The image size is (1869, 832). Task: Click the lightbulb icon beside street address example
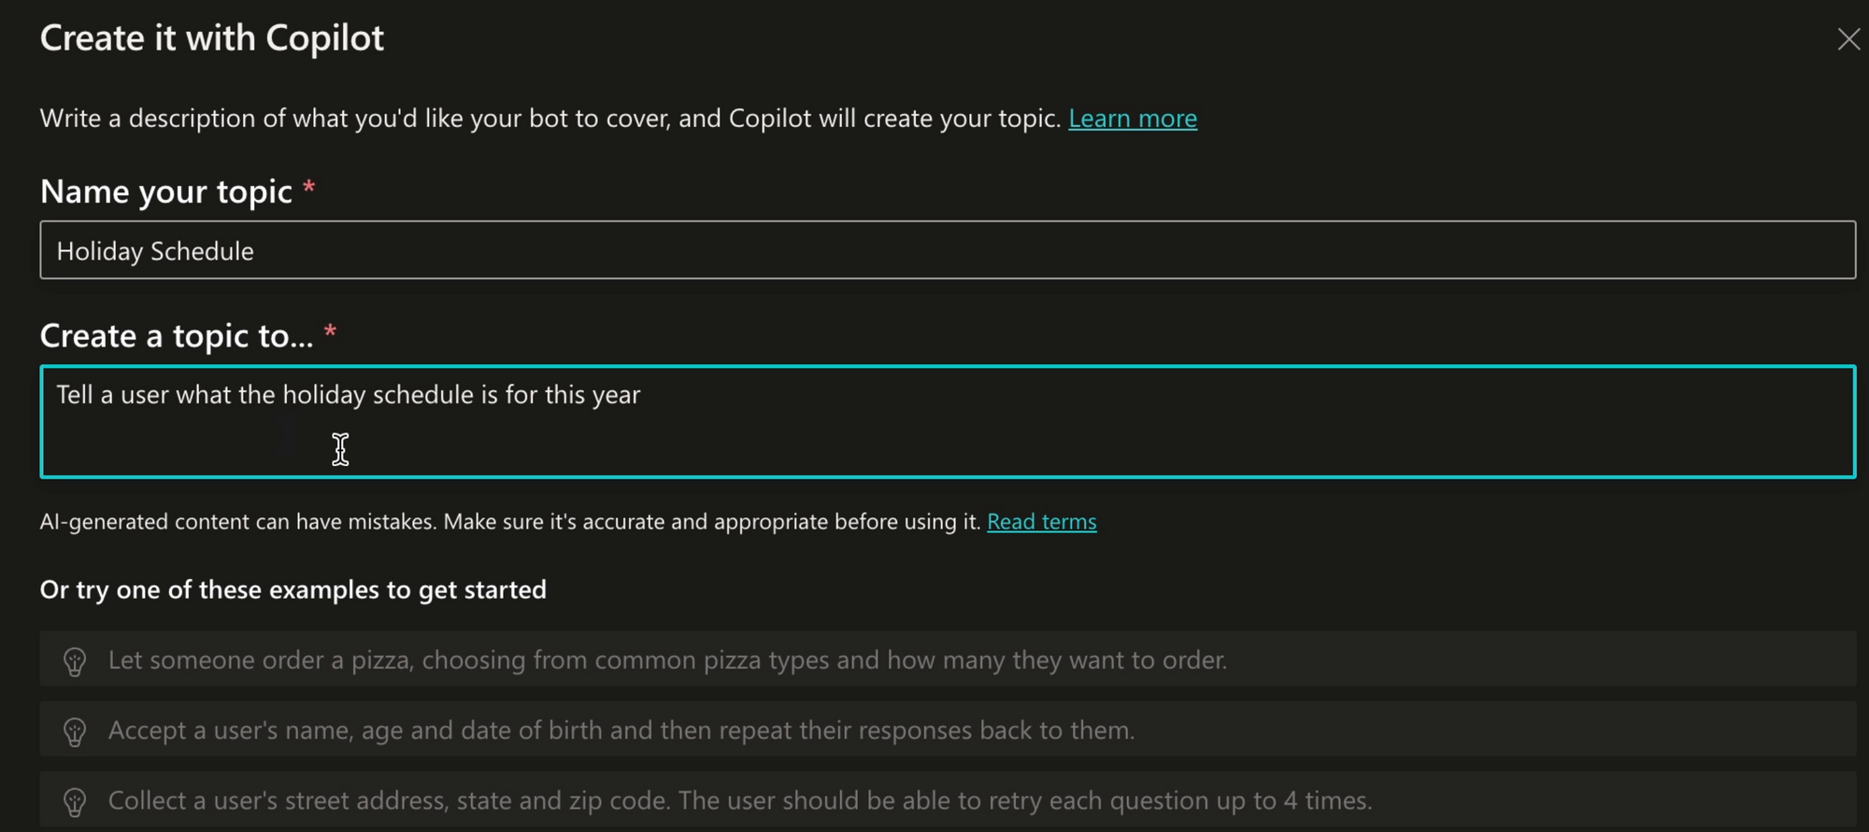(75, 801)
